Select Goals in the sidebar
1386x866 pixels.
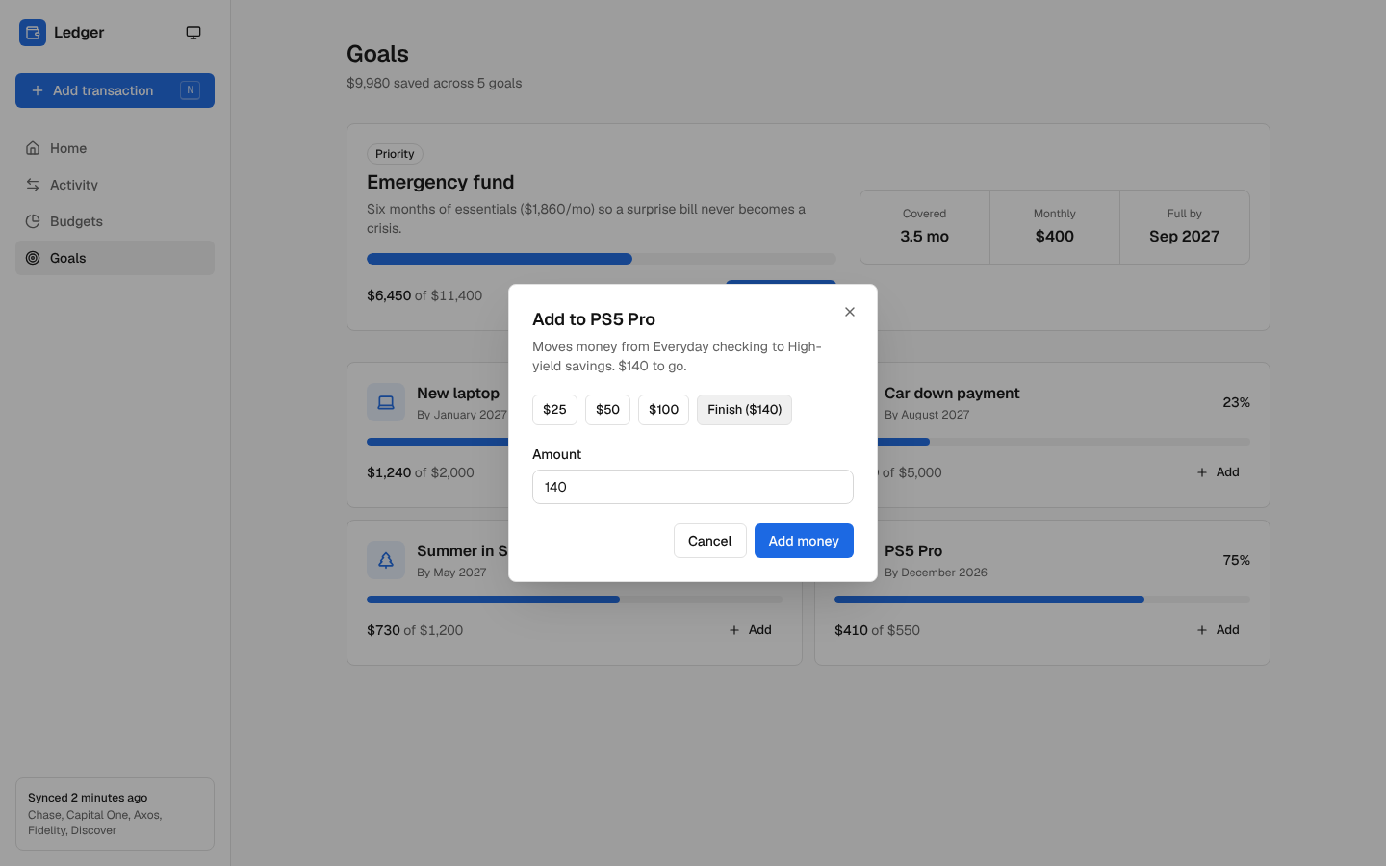pos(115,258)
